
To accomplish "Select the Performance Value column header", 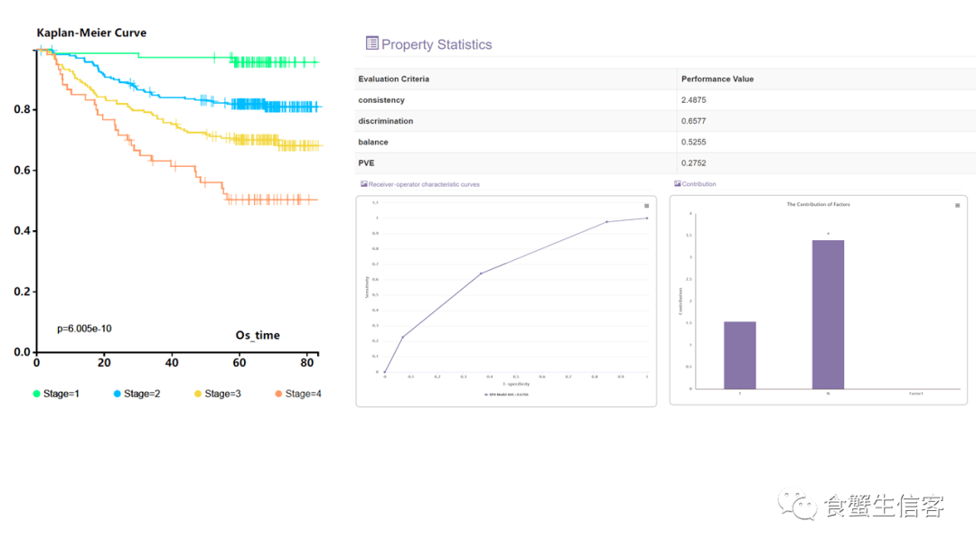I will 718,79.
